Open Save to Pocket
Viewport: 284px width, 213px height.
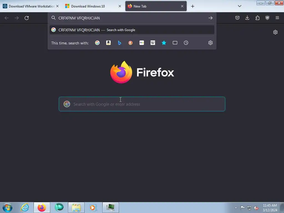237,18
